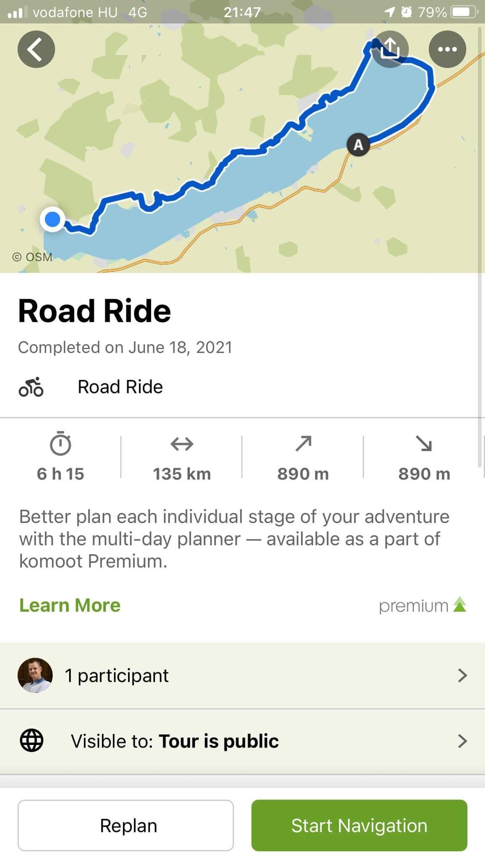This screenshot has height=863, width=485.
Task: Tap the premium logo badge
Action: [x=422, y=606]
